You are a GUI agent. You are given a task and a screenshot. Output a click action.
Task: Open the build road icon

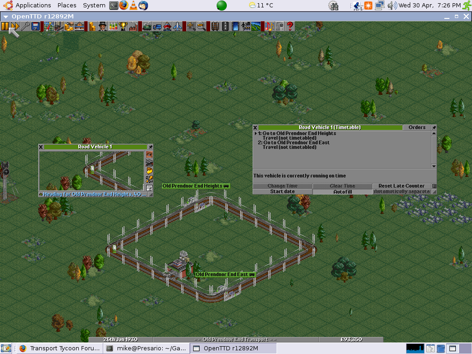click(225, 26)
